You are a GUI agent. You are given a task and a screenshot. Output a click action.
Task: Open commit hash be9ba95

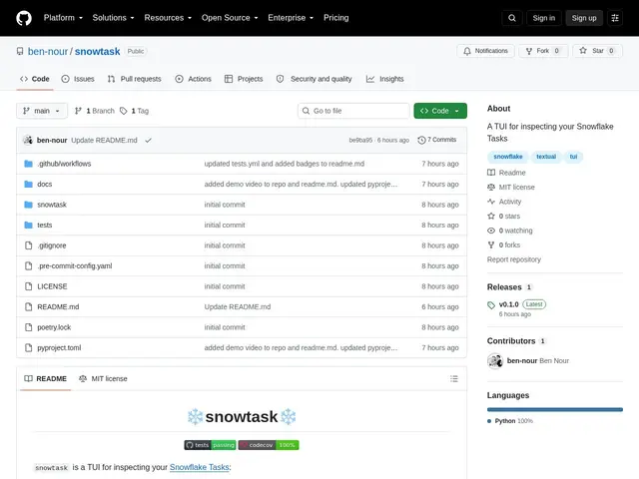[360, 140]
